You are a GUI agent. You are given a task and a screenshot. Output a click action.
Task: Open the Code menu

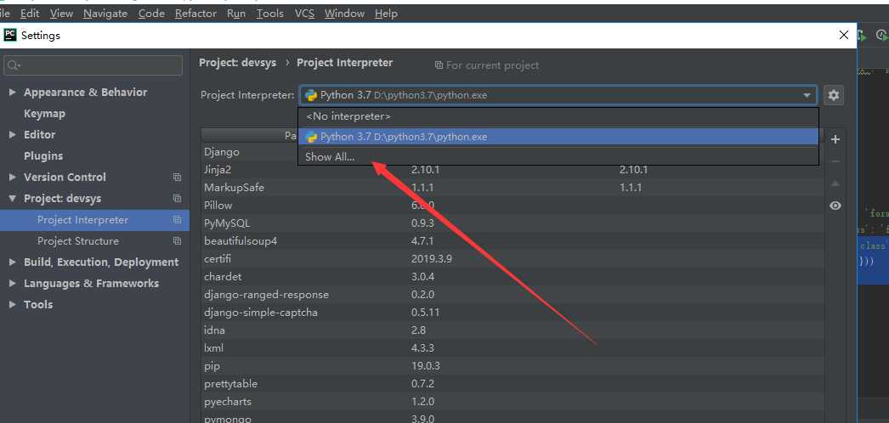coord(151,13)
